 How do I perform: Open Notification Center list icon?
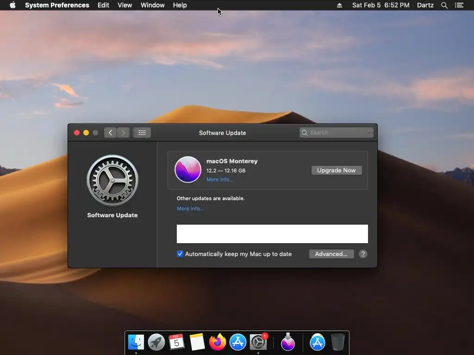tap(459, 5)
